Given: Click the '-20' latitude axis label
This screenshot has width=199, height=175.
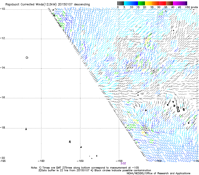Looking at the screenshot, I should click(2, 158).
